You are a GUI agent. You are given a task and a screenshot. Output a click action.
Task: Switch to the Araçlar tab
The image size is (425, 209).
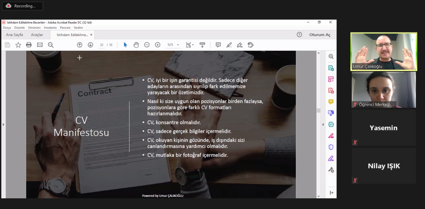click(37, 35)
